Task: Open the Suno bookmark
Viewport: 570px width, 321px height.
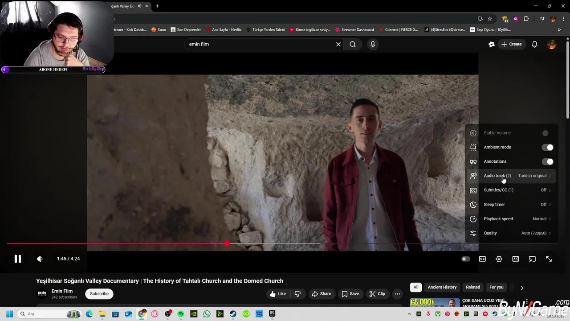Action: tap(159, 30)
